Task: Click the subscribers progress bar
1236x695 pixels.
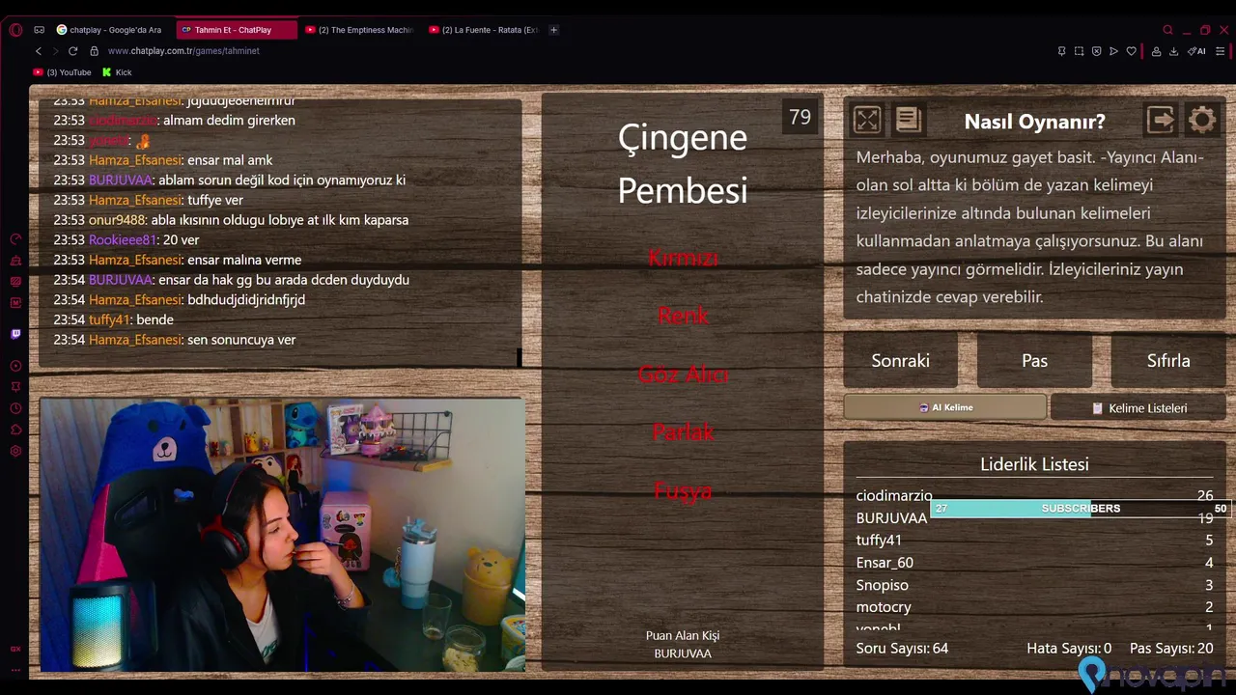Action: click(x=1081, y=509)
